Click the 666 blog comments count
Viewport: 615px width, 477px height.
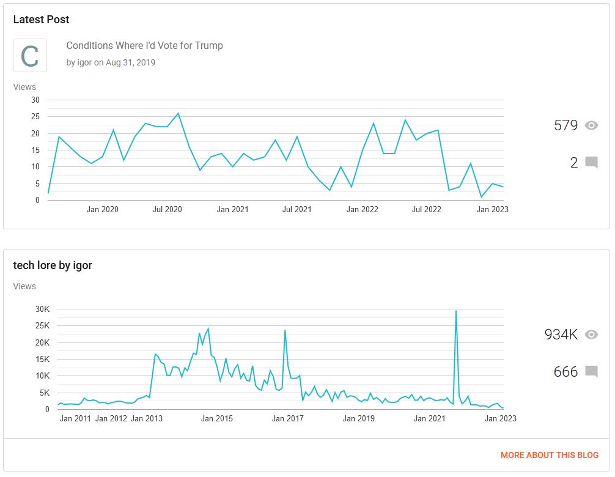(x=565, y=371)
